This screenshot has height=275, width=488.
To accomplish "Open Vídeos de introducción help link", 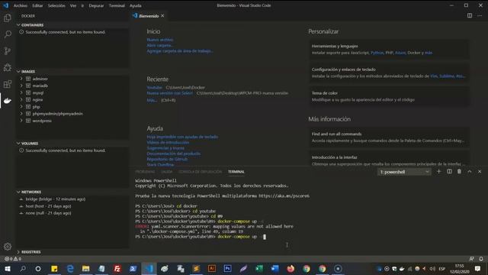I will pyautogui.click(x=168, y=143).
